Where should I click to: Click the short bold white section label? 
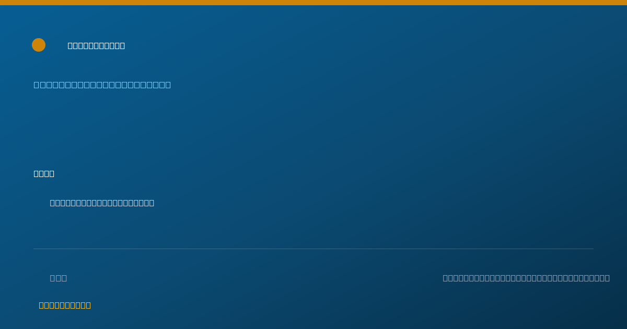pos(44,173)
